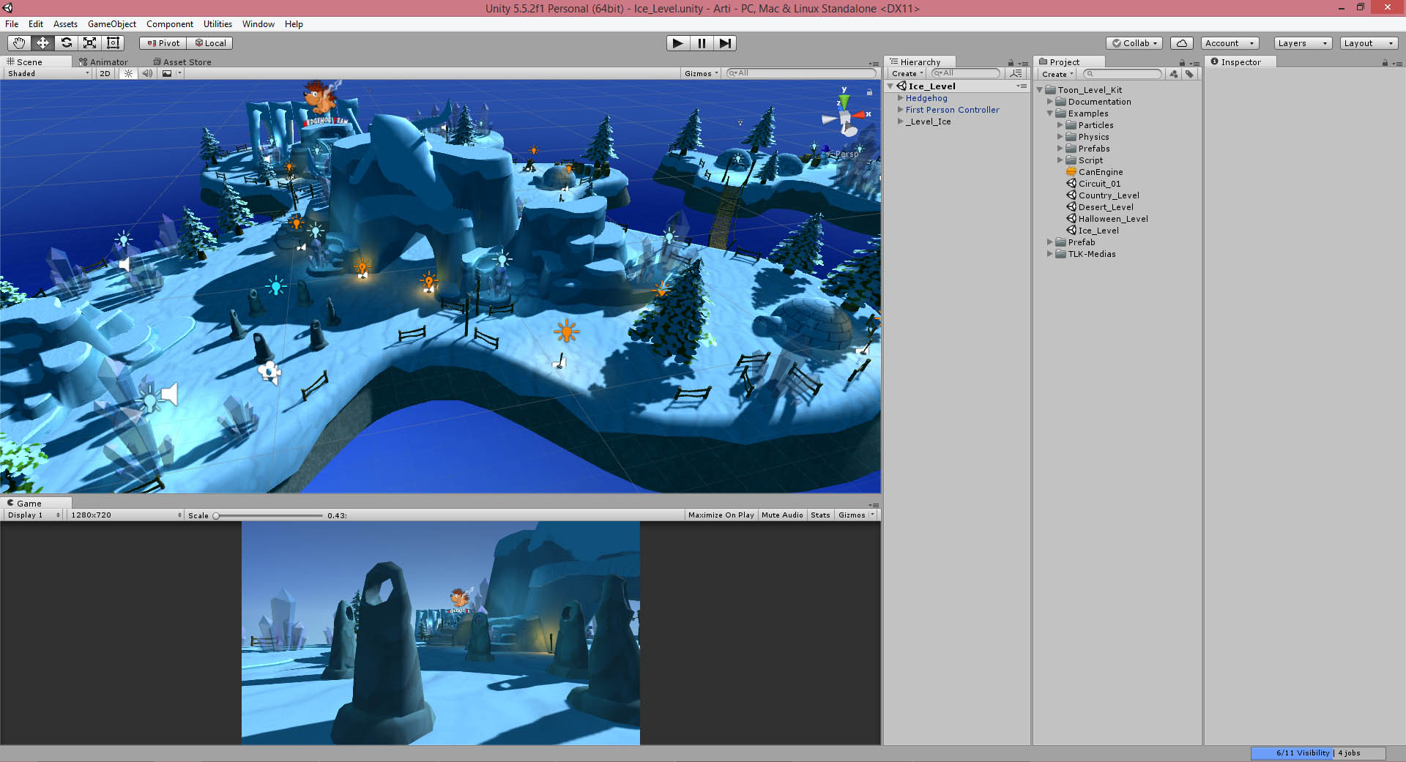The width and height of the screenshot is (1406, 762).
Task: Click the scene search field
Action: (801, 73)
